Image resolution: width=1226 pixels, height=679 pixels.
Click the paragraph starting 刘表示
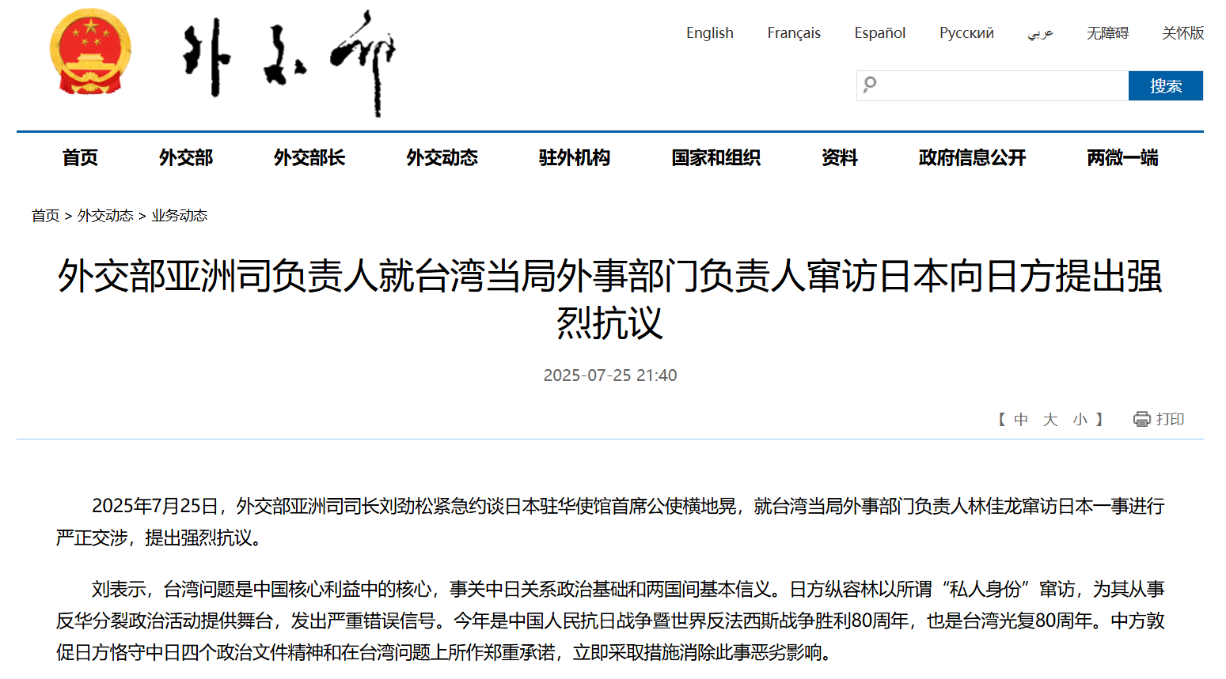tap(610, 621)
